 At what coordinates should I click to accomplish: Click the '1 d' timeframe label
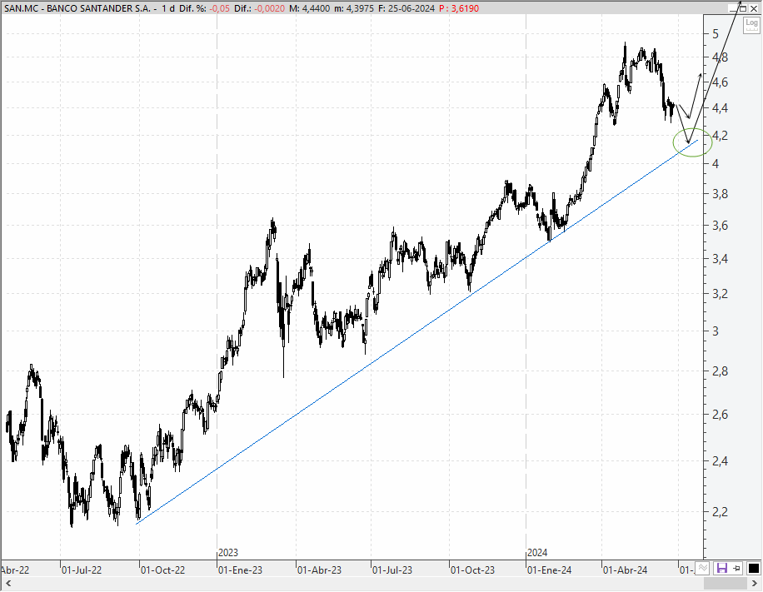tap(168, 8)
